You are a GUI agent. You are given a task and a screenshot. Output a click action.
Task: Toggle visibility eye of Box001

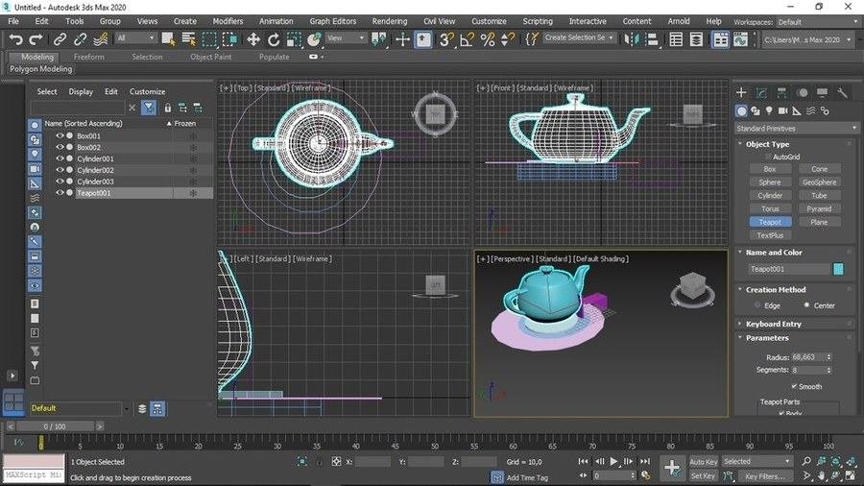[x=60, y=135]
